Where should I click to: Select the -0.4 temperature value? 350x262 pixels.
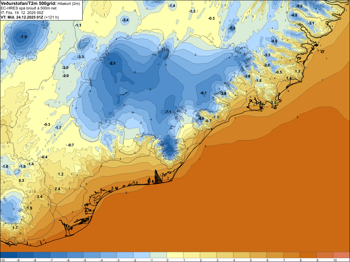click(x=44, y=157)
